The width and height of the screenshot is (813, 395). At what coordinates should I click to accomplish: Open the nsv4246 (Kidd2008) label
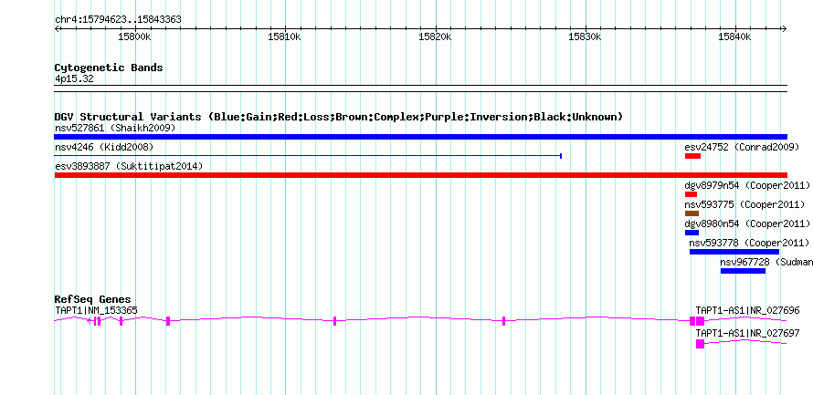(x=104, y=147)
